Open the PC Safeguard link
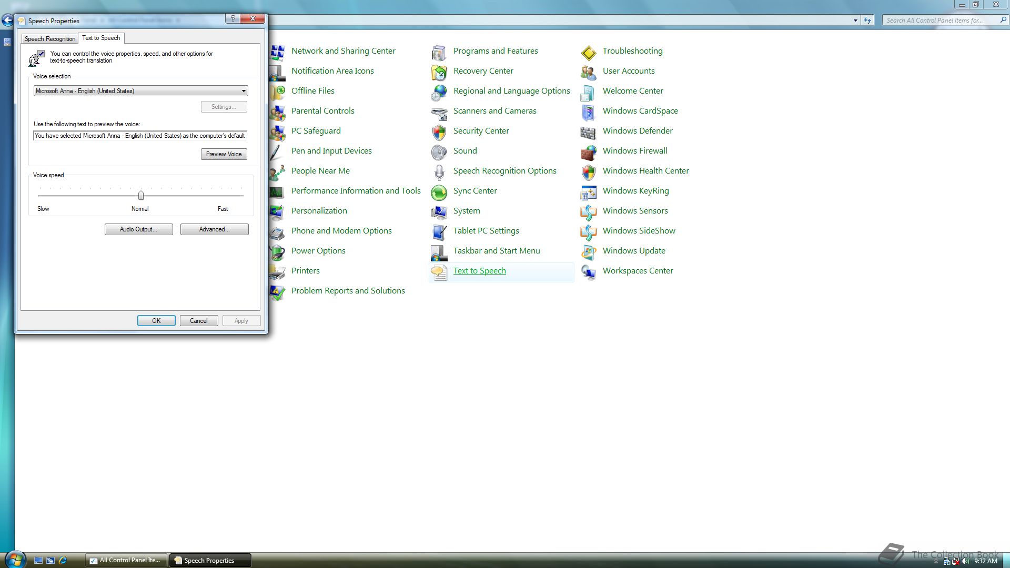Image resolution: width=1010 pixels, height=568 pixels. tap(316, 131)
